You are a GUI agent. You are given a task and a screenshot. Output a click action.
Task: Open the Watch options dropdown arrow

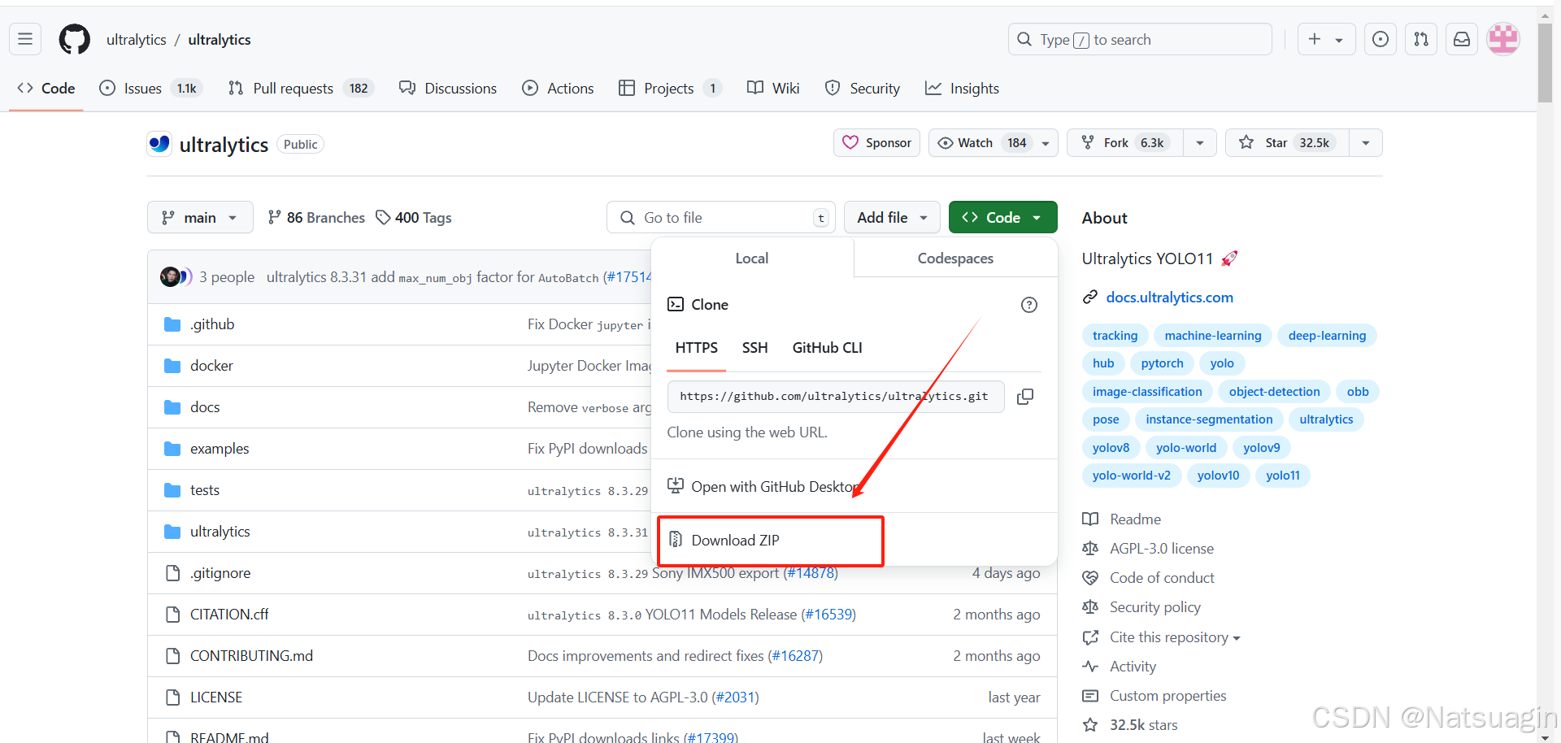tap(1046, 143)
